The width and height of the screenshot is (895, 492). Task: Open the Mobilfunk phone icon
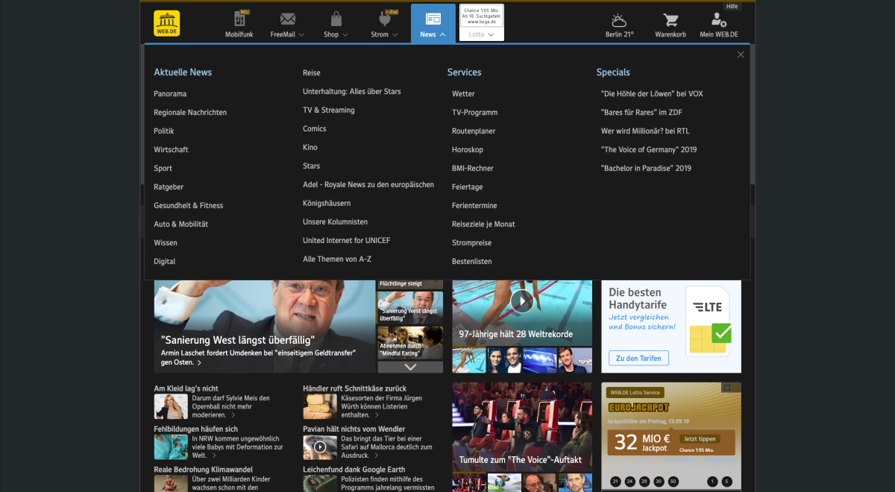(239, 19)
